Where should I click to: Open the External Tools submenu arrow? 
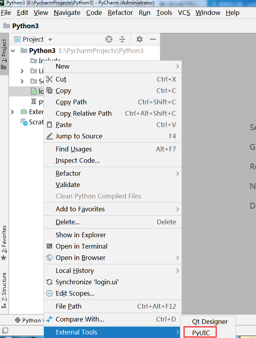177,332
